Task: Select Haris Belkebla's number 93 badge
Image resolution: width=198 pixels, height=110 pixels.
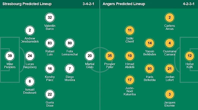Action: tap(150, 68)
